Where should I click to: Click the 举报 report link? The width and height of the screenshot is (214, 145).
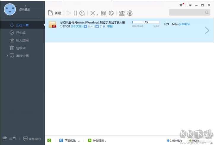[110, 26]
